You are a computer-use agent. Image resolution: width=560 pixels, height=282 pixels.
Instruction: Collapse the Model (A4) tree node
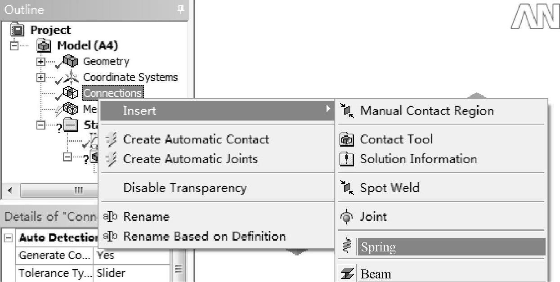click(x=15, y=46)
